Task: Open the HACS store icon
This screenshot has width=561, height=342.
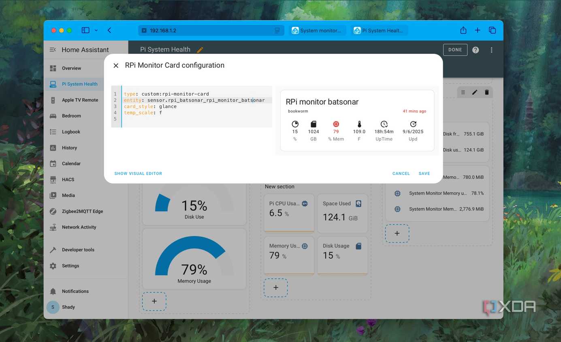Action: click(x=53, y=180)
